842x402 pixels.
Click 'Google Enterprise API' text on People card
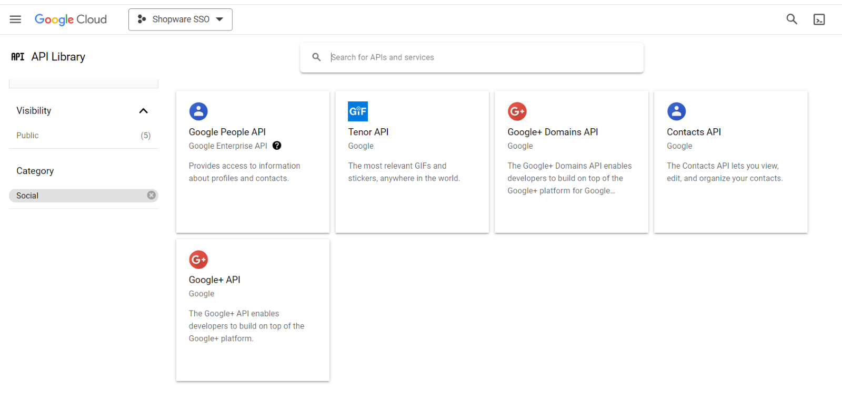click(228, 146)
